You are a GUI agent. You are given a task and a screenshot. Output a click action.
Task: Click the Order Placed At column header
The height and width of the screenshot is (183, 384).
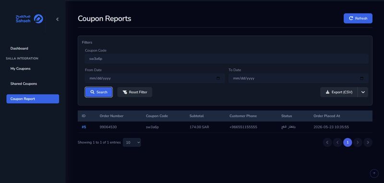tap(327, 116)
